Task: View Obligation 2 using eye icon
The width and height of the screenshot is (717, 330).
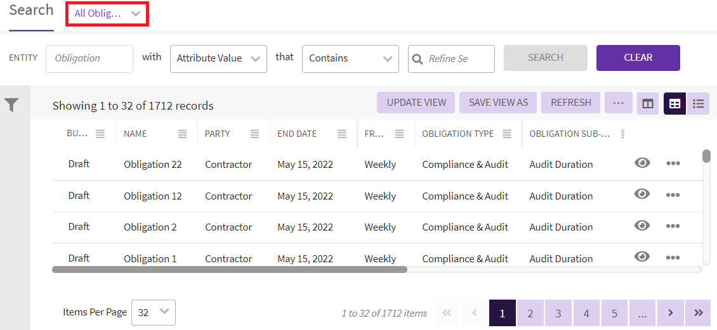Action: point(642,225)
